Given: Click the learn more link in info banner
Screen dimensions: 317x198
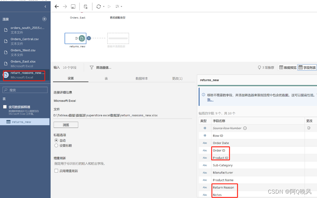Looking at the screenshot, I should pyautogui.click(x=210, y=100).
